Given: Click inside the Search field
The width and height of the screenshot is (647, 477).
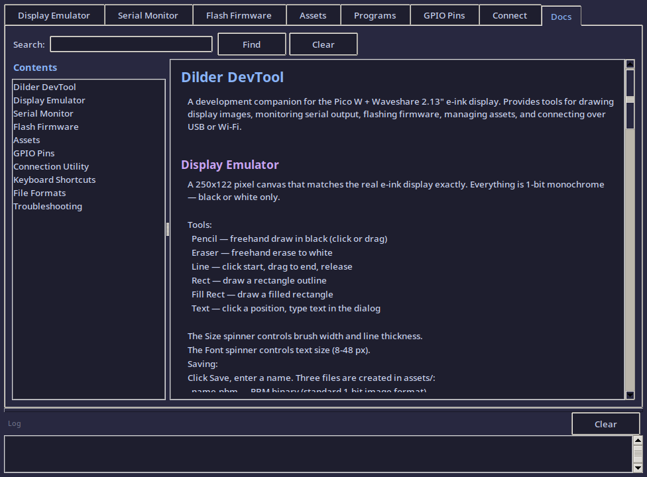Looking at the screenshot, I should click(x=131, y=44).
